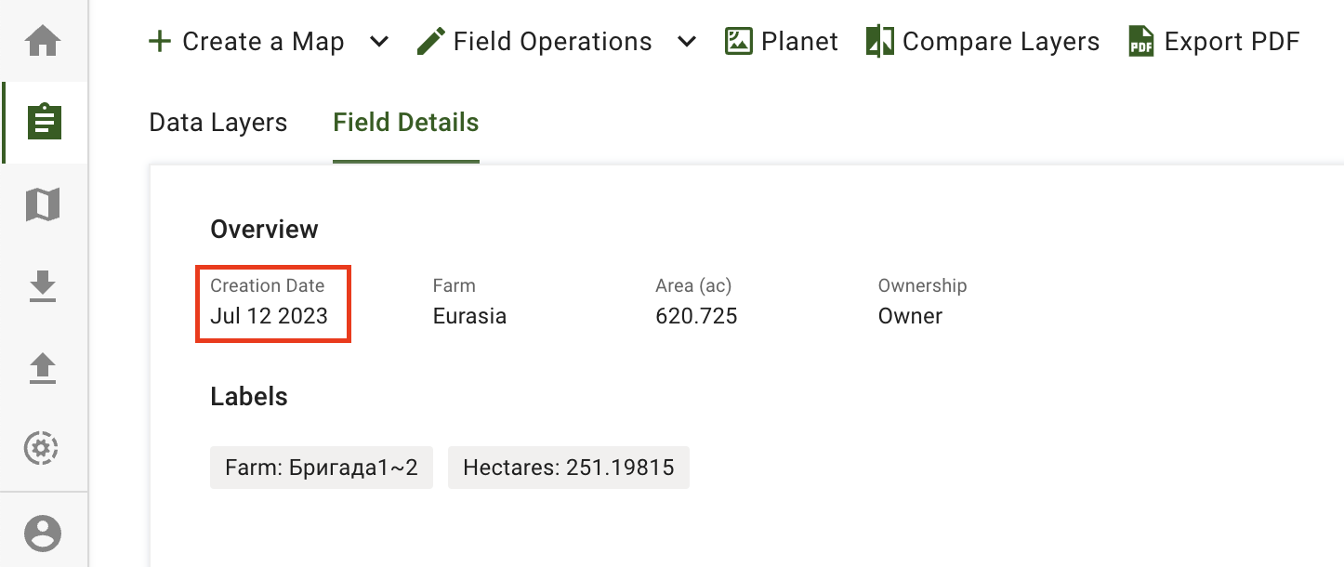Click the Create a Map button

[246, 42]
